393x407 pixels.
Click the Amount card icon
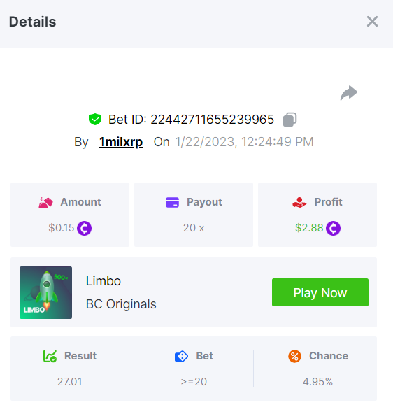pyautogui.click(x=45, y=203)
